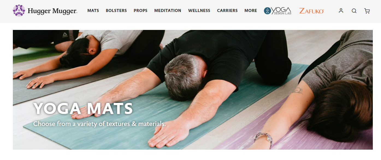Click the search magnifier icon
Viewport: 381px width, 160px height.
[354, 11]
